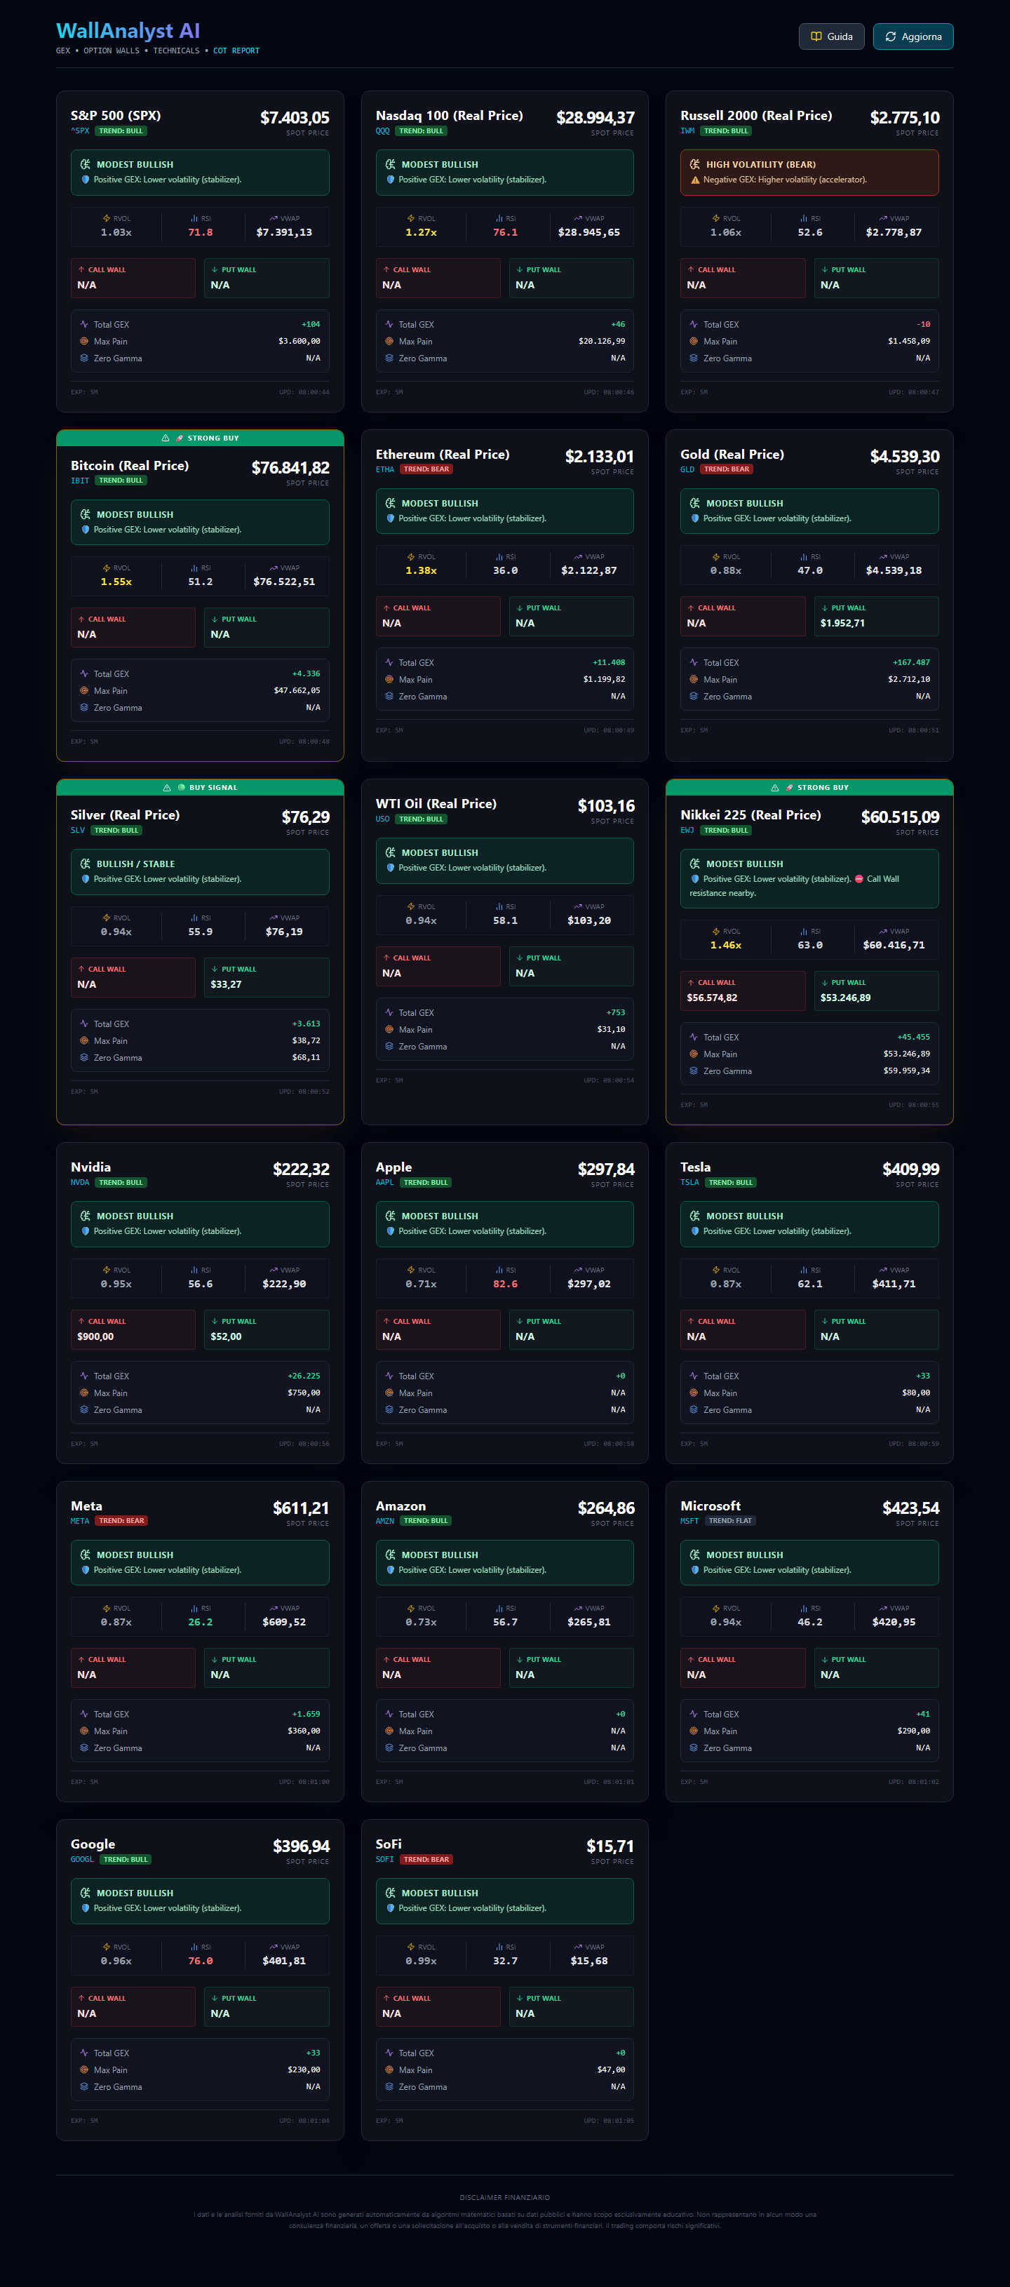
Task: Click the brain icon in SoFi card
Action: coord(391,1893)
